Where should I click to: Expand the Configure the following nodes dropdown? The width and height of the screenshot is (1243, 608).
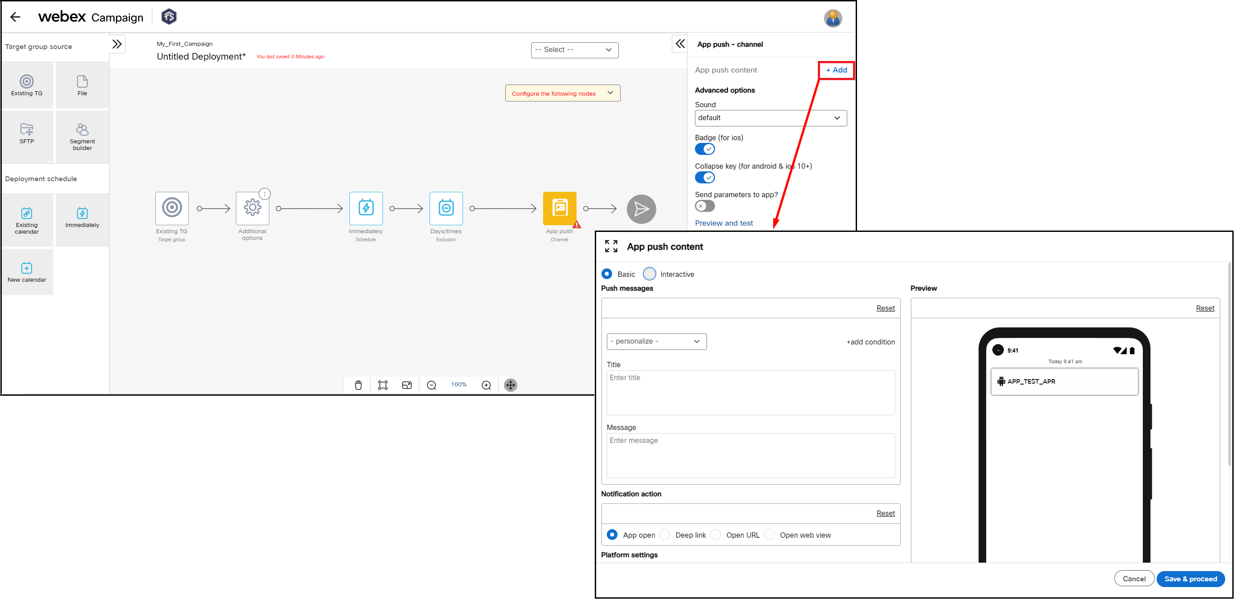coord(562,93)
